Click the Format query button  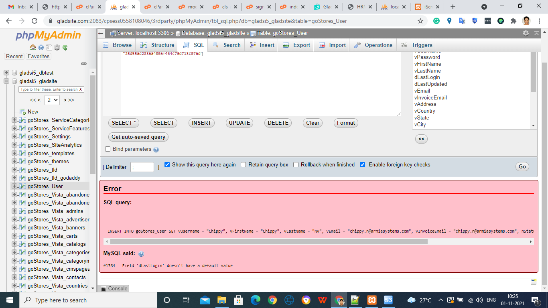pyautogui.click(x=346, y=123)
